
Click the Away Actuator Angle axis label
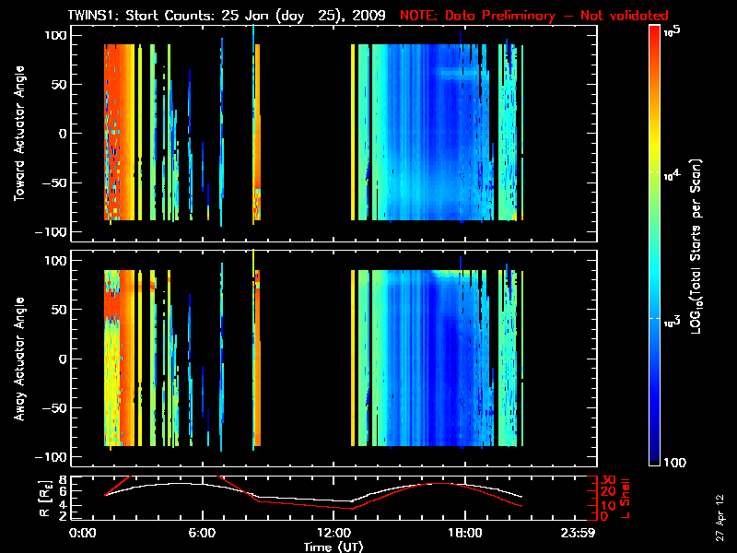(20, 359)
